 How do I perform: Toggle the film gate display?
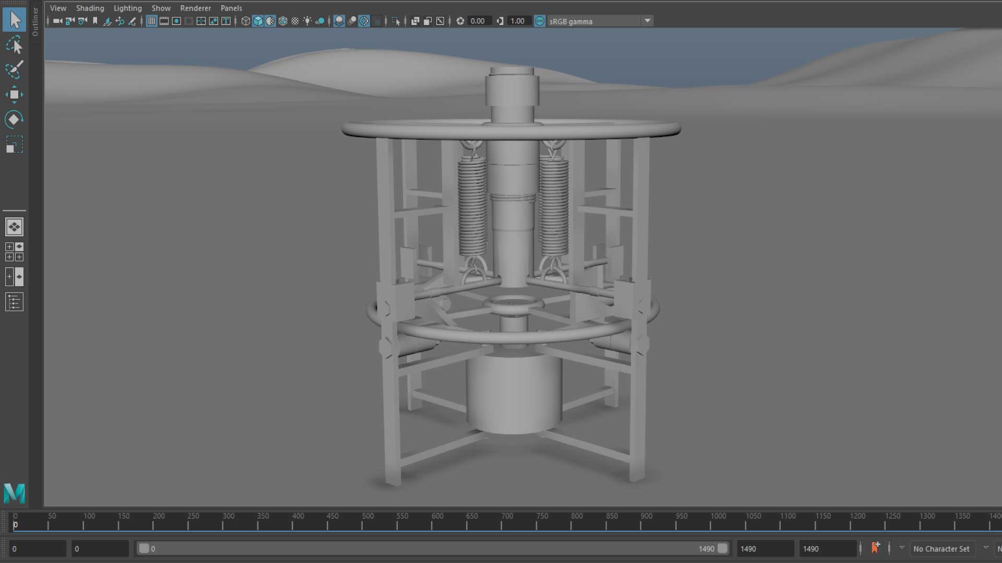point(164,21)
